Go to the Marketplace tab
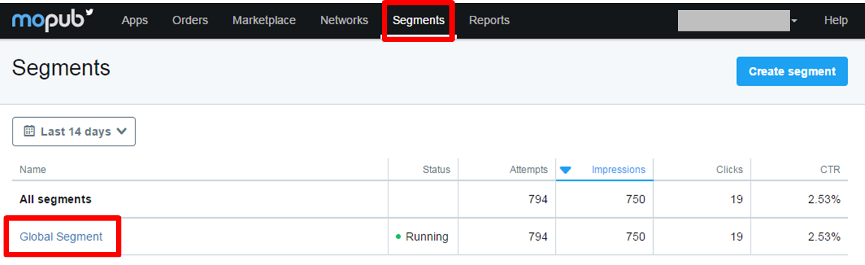 (x=264, y=20)
